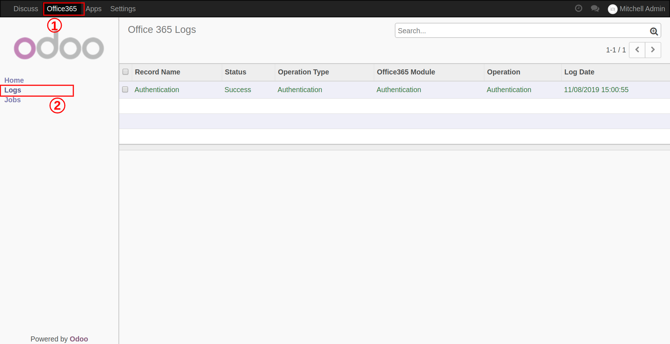670x344 pixels.
Task: Toggle the select-all records checkbox
Action: point(125,72)
